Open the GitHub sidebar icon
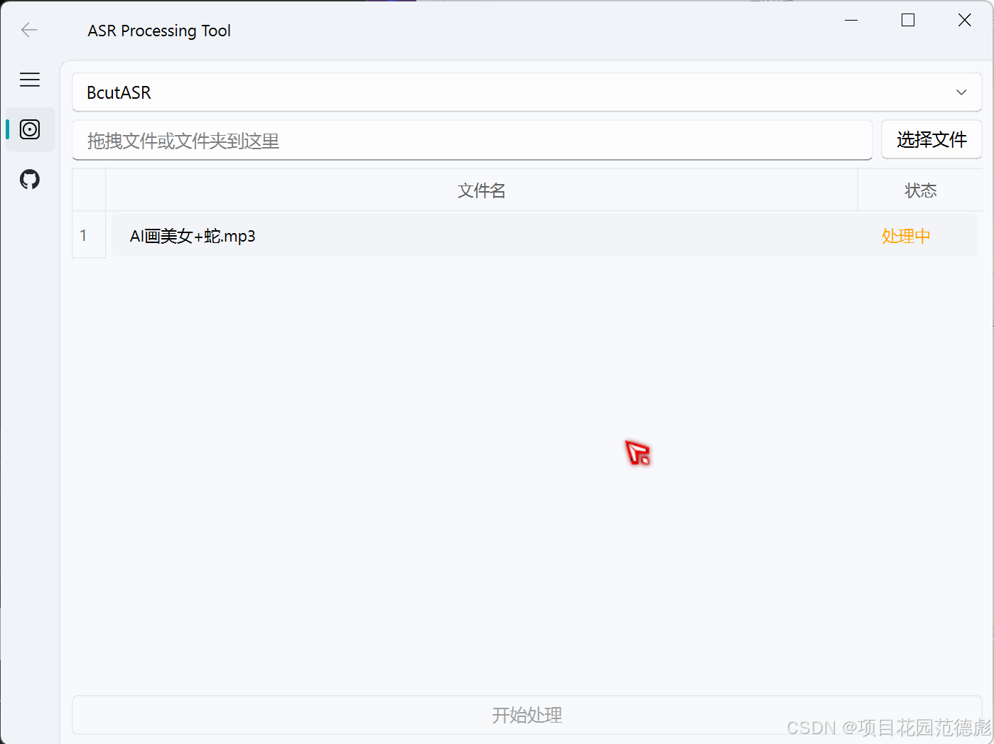This screenshot has width=994, height=744. click(x=30, y=179)
